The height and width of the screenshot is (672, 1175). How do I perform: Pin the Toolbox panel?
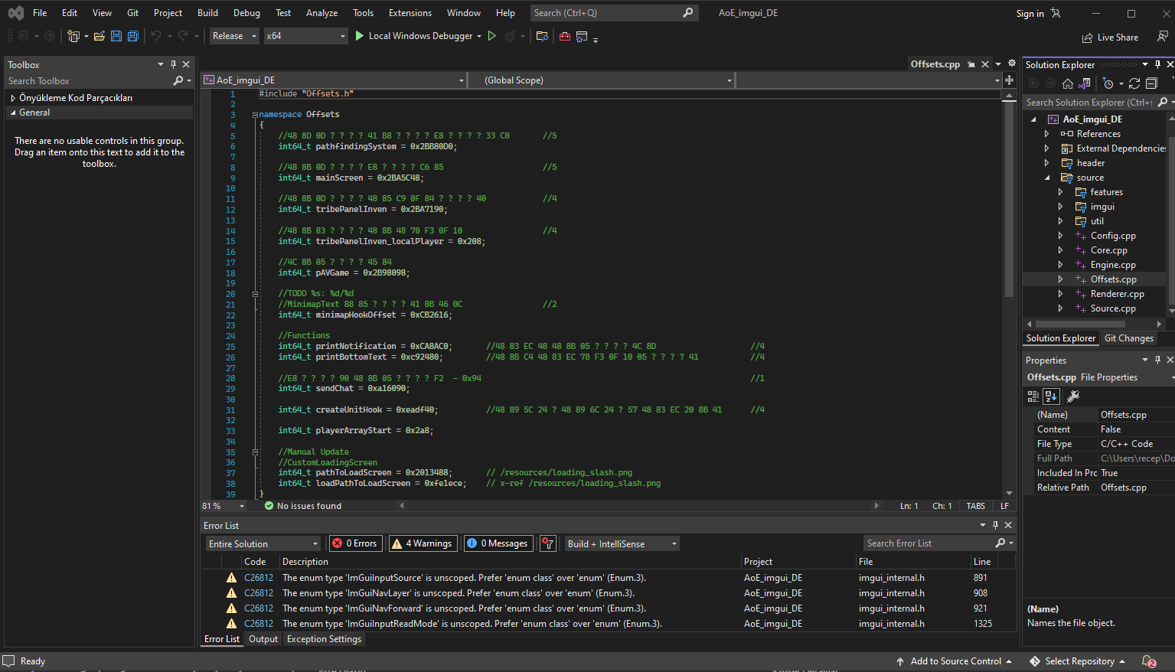(173, 64)
